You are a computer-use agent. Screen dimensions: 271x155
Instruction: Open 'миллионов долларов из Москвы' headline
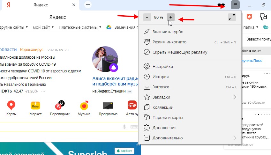[27, 57]
